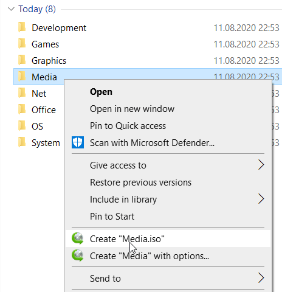Click the System folder icon

click(22, 142)
